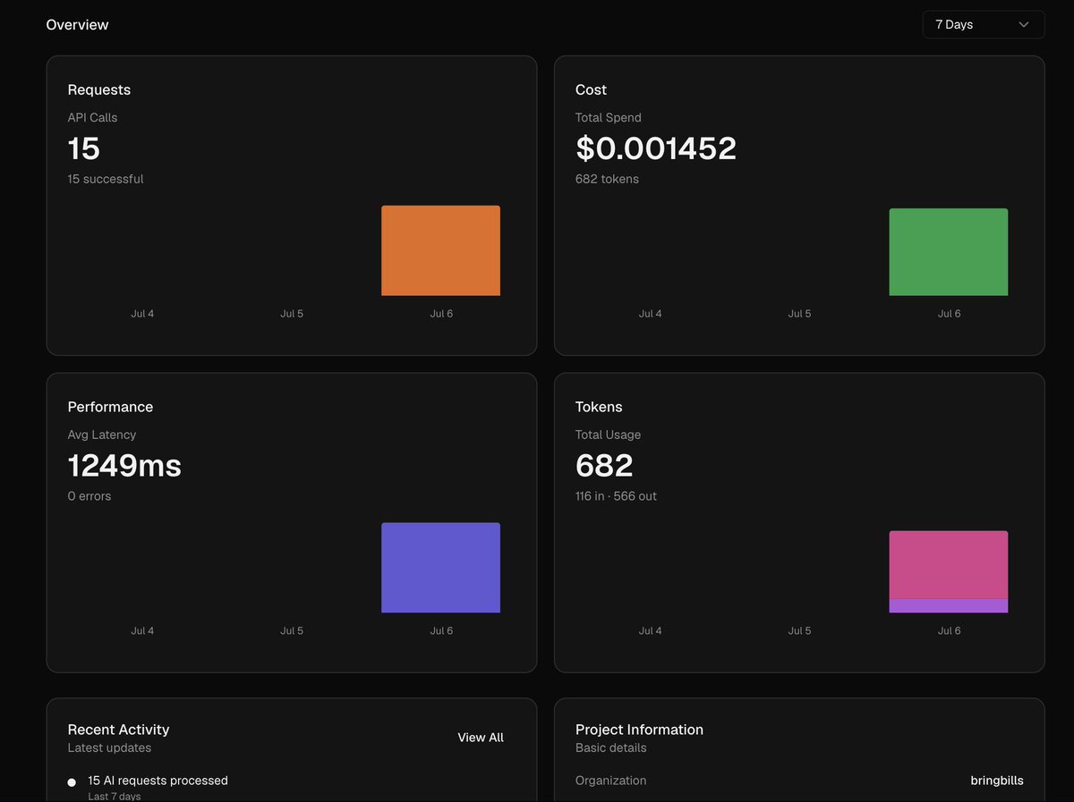Click the Total Spend label
Viewport: 1074px width, 802px height.
point(609,117)
